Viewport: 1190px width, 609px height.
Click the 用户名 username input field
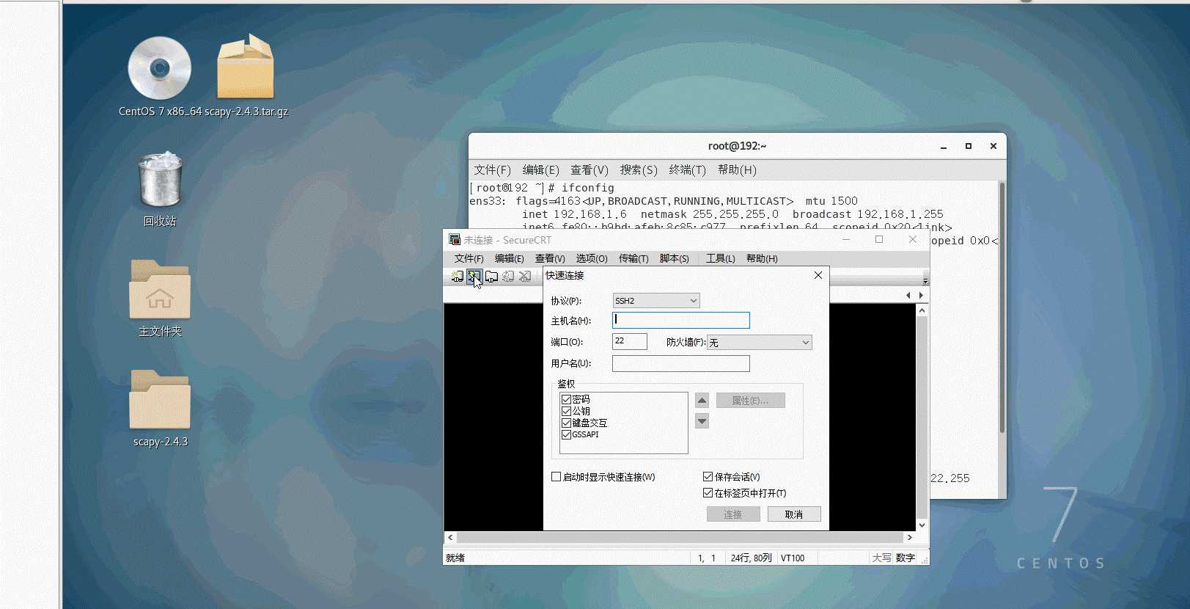coord(681,363)
